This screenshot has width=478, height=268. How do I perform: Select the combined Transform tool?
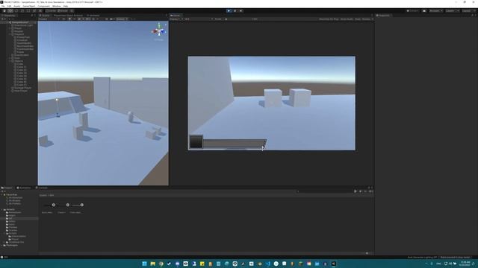pyautogui.click(x=34, y=10)
